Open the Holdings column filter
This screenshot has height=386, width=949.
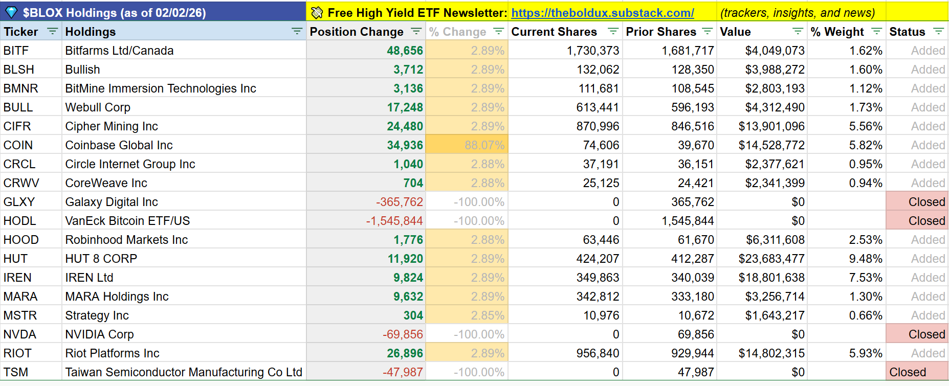click(297, 31)
